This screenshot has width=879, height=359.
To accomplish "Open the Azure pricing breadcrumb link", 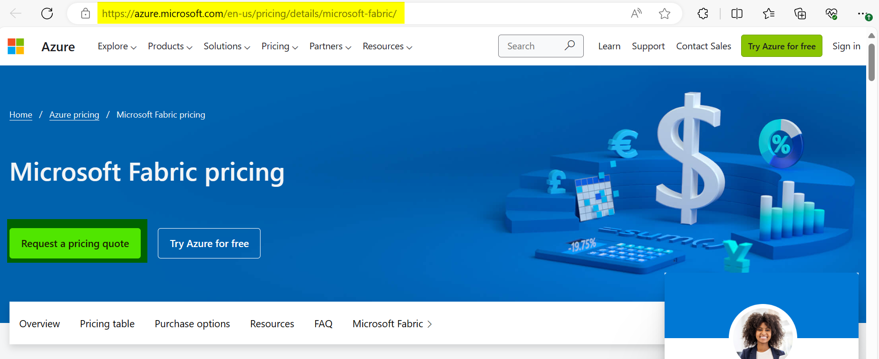I will 74,115.
